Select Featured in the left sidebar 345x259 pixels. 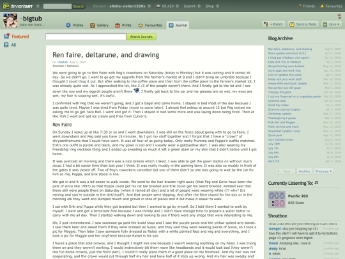coord(17,36)
